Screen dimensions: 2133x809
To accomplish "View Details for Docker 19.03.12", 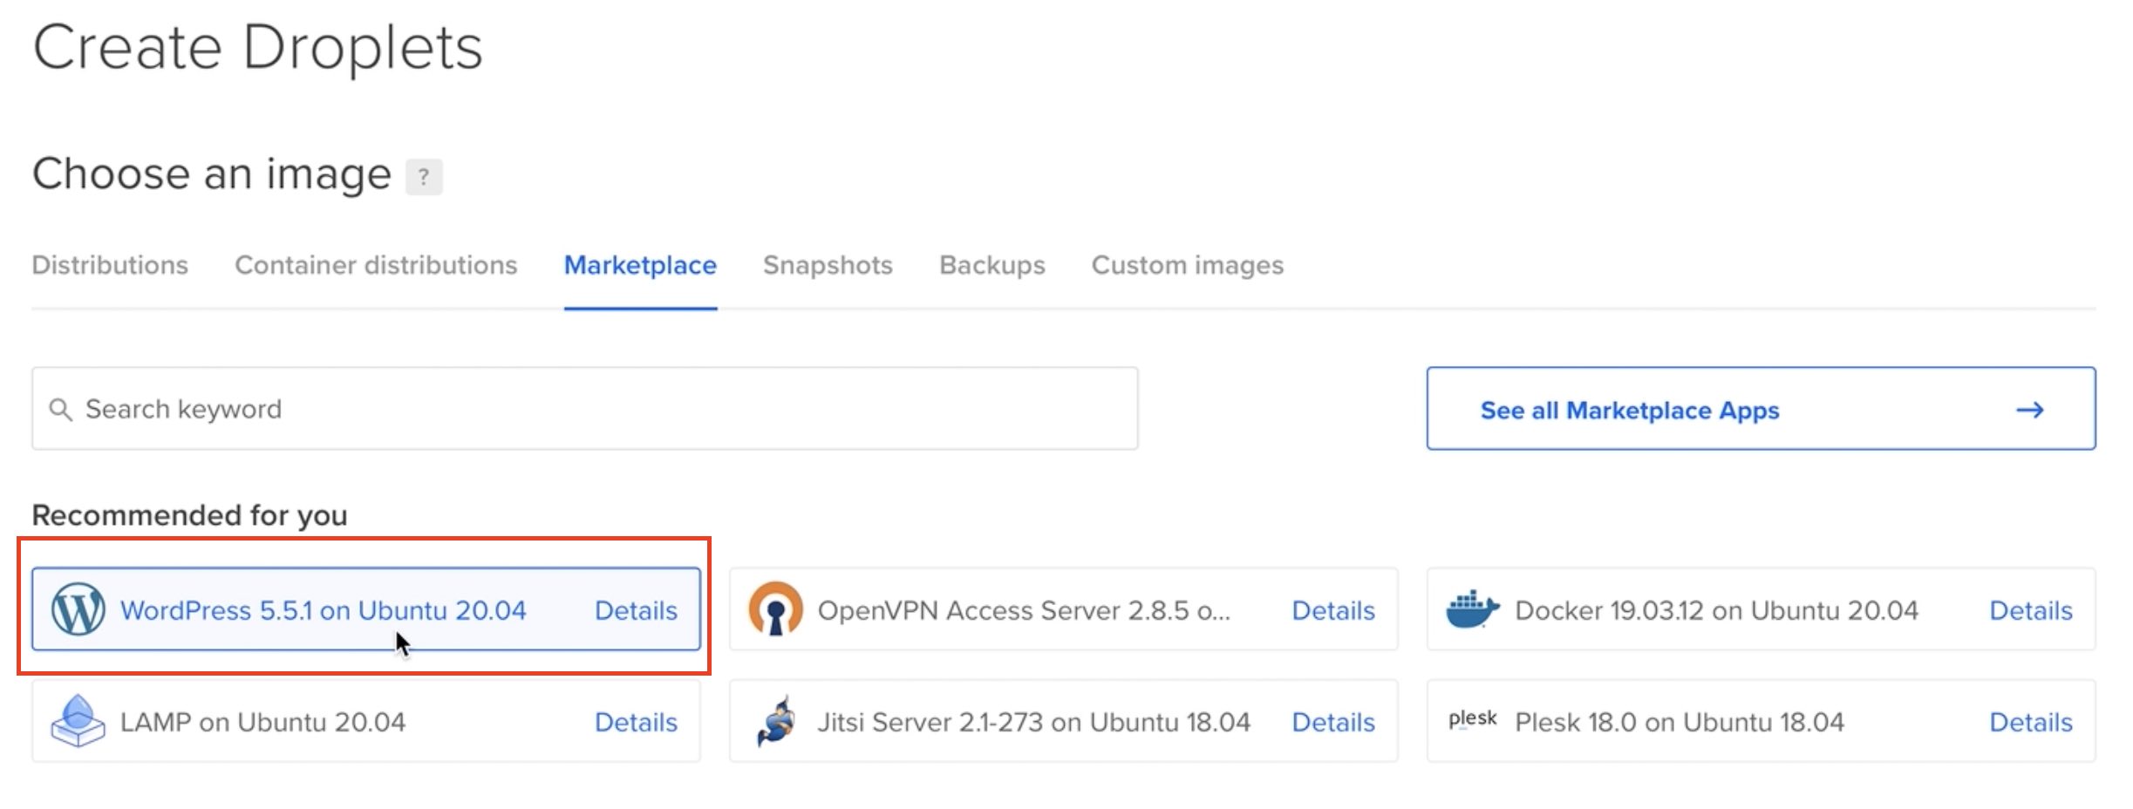I will point(2031,610).
